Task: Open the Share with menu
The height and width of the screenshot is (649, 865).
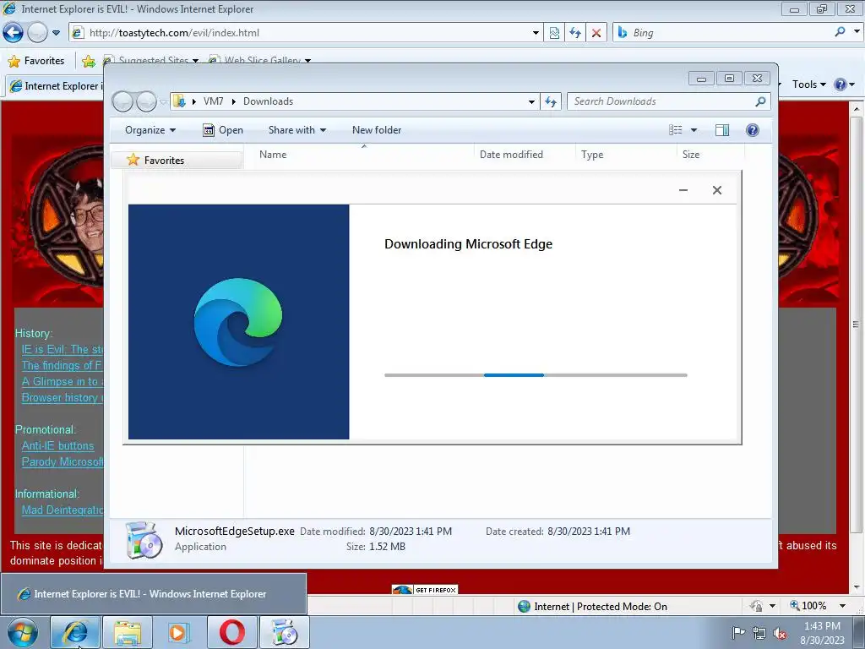Action: coord(296,130)
